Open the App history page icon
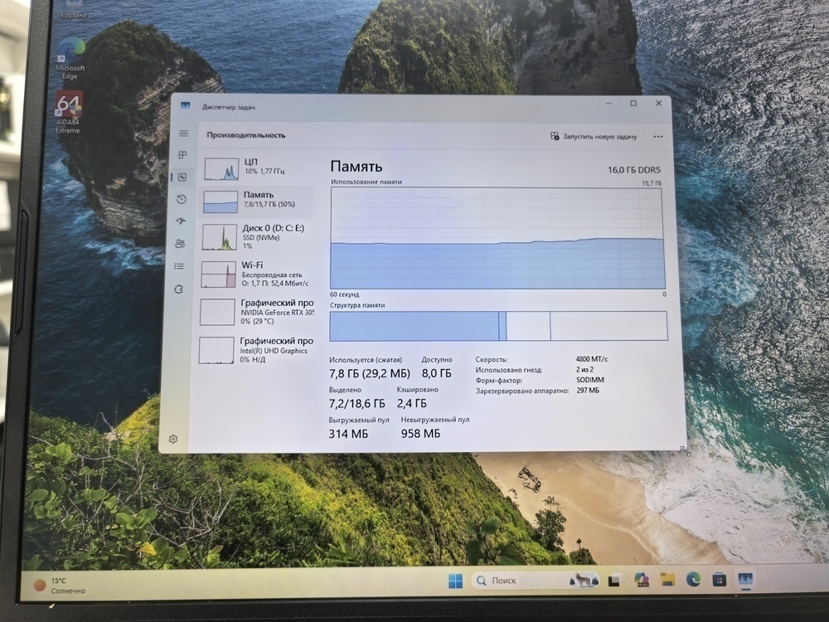829x622 pixels. (182, 199)
